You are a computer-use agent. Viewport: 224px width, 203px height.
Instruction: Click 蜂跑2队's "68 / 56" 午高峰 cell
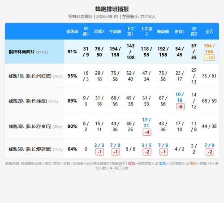[x=115, y=101]
